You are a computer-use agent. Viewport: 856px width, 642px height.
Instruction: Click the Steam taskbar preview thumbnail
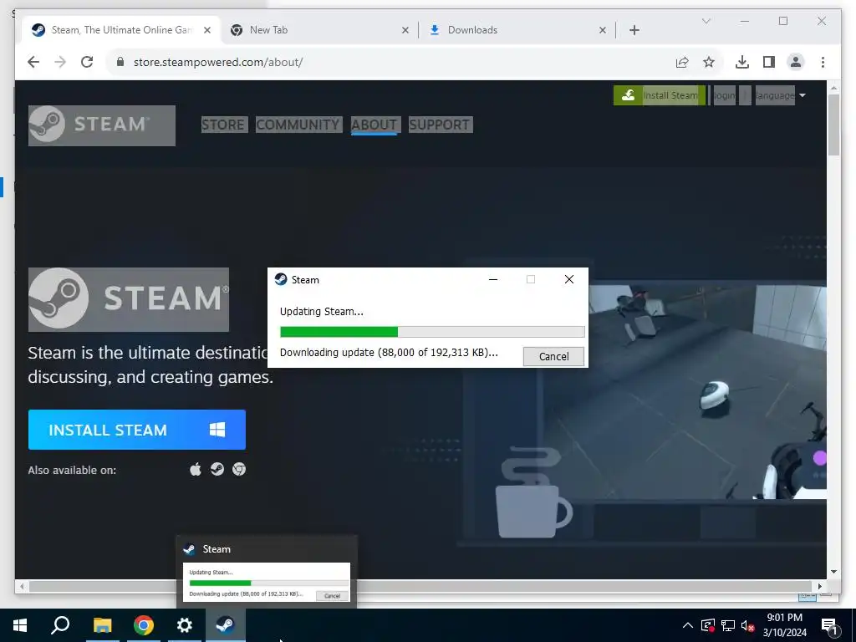(267, 582)
